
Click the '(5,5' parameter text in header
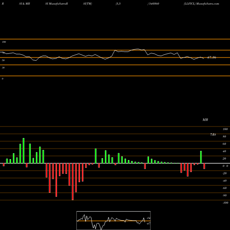tap(118, 4)
